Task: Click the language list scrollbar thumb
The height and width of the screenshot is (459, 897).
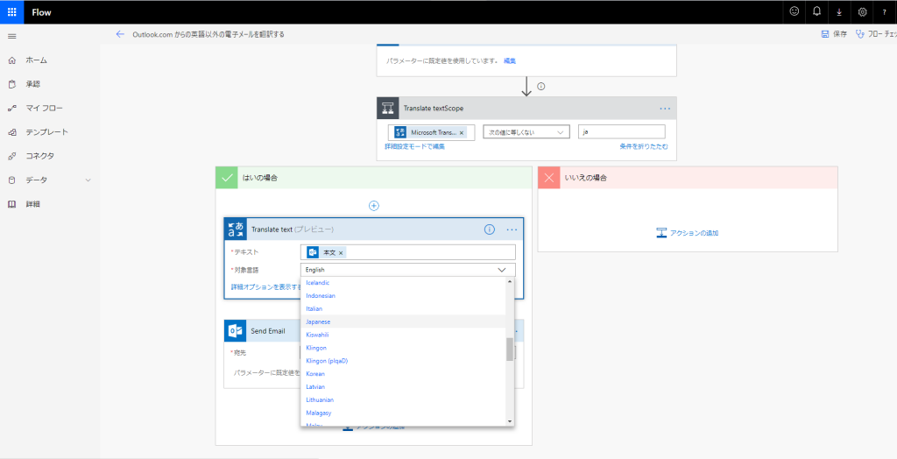Action: [510, 350]
